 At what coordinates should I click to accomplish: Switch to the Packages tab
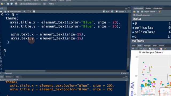coord(147,46)
